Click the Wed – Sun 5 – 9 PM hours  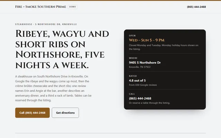click(146, 40)
